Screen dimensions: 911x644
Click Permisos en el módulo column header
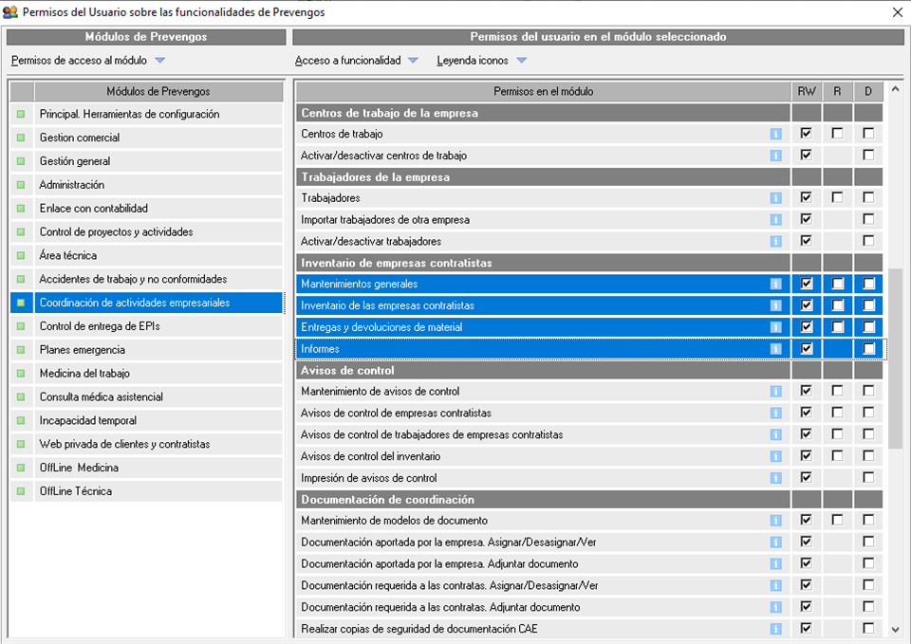543,92
